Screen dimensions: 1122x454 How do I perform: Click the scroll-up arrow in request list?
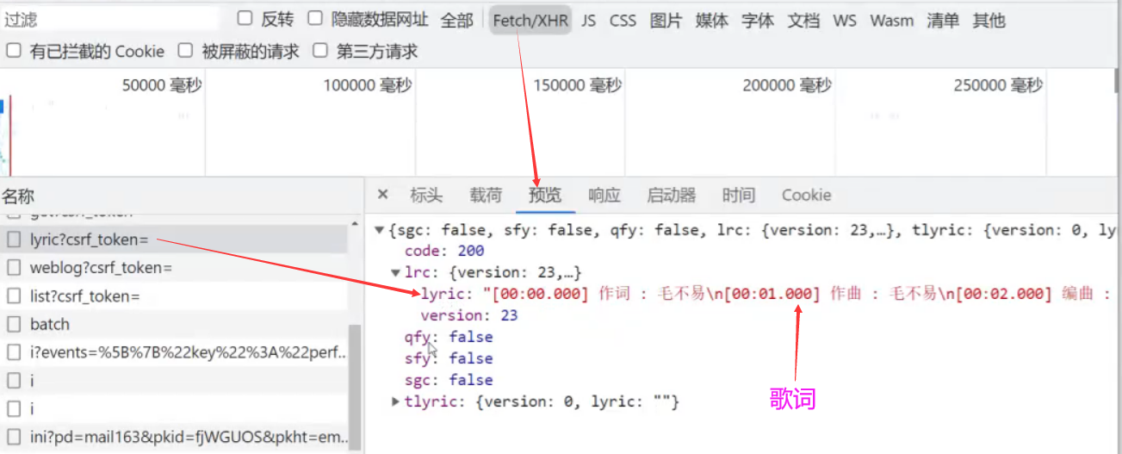pyautogui.click(x=354, y=224)
